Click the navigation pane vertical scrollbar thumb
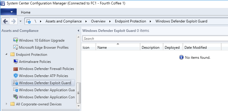This screenshot has width=228, height=111. pos(78,93)
